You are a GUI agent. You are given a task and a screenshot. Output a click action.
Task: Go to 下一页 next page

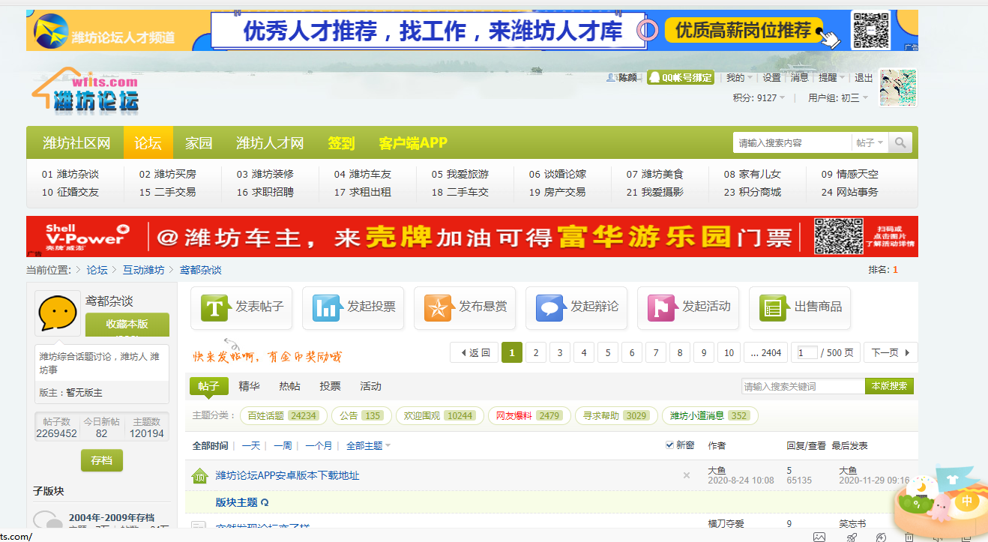pos(891,352)
